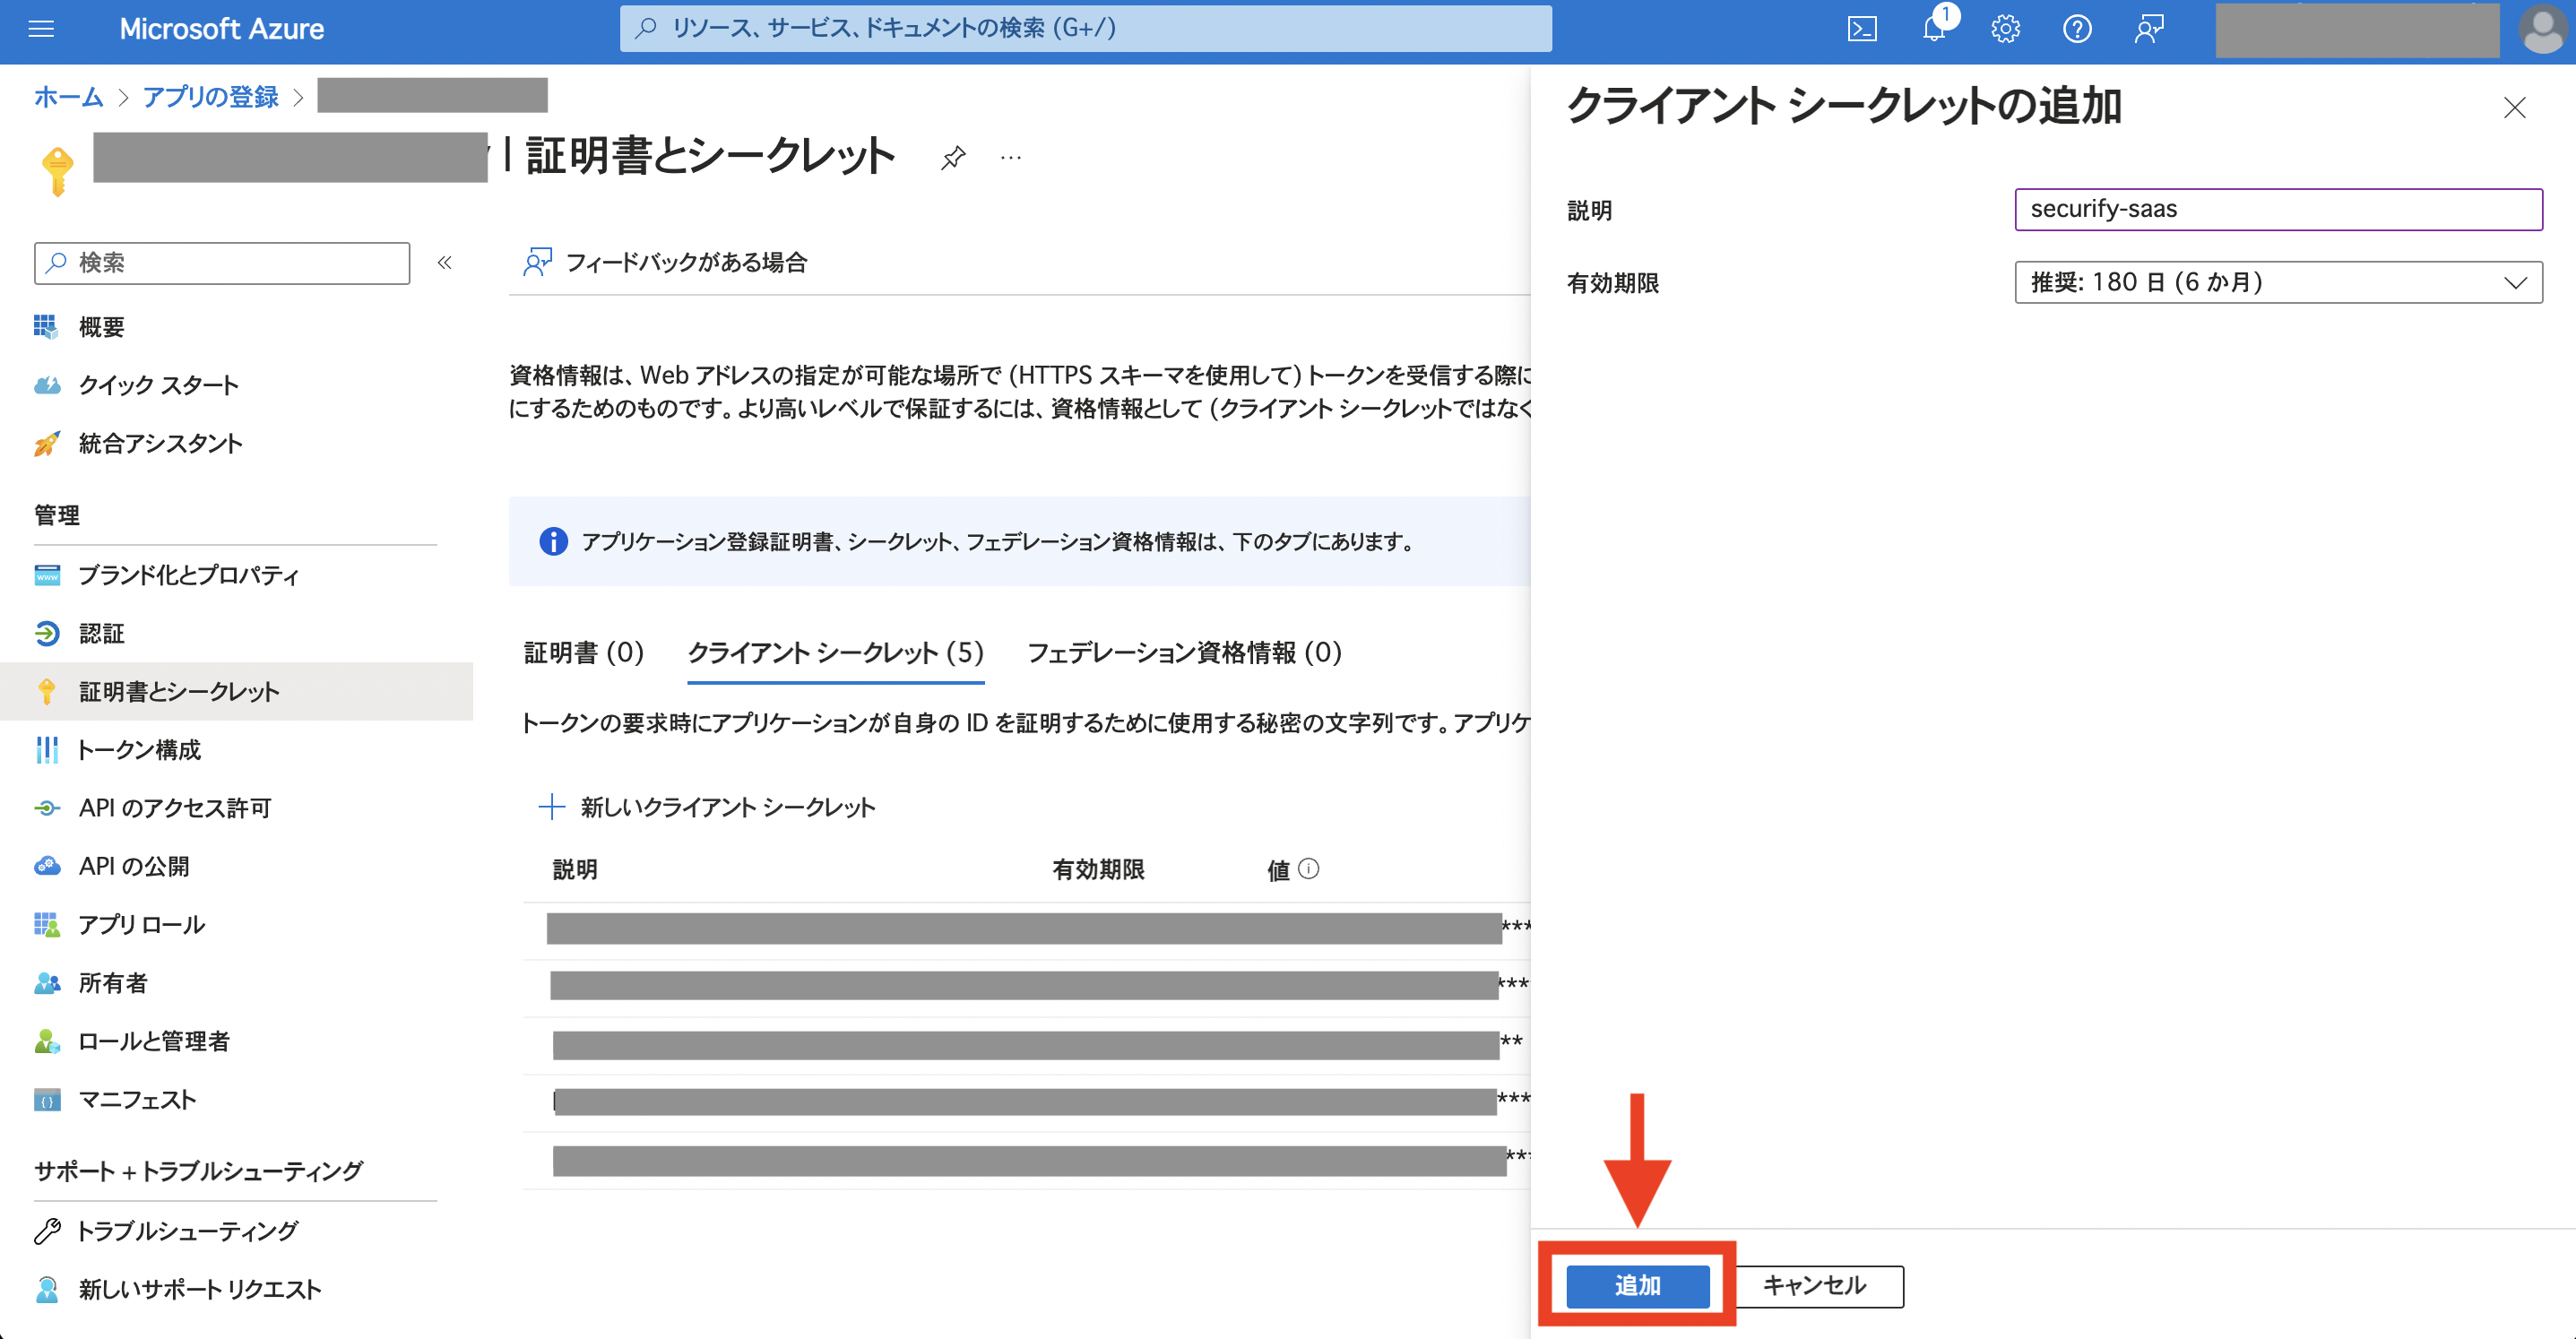This screenshot has width=2576, height=1339.
Task: Open the hamburger portal menu
Action: click(x=41, y=29)
